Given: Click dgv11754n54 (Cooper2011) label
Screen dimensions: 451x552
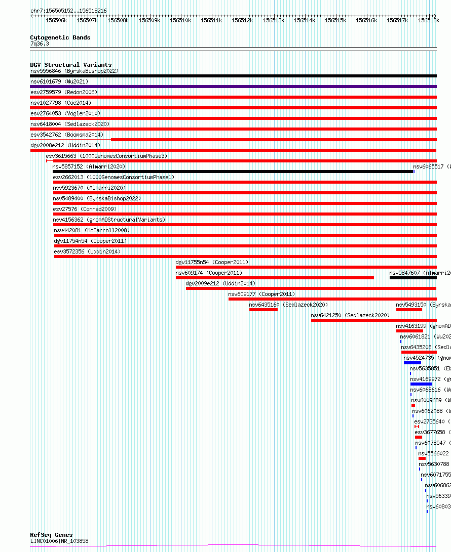Looking at the screenshot, I should pyautogui.click(x=90, y=241).
